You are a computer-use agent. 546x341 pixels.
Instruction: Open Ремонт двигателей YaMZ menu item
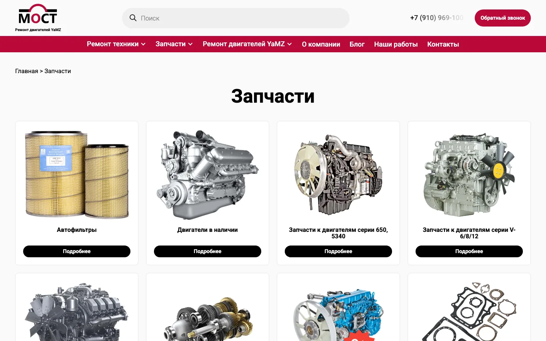coord(244,44)
